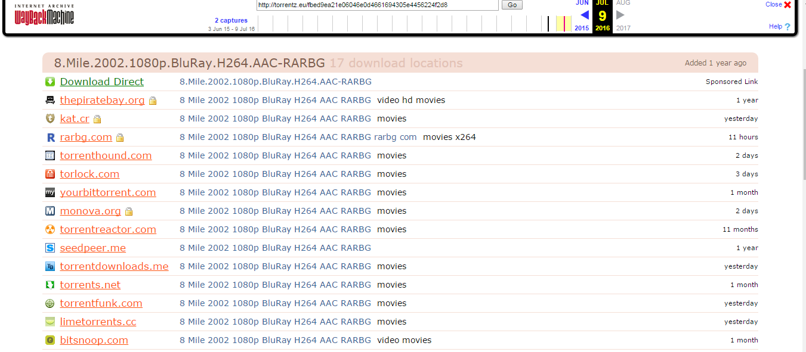Screen dimensions: 806x352
Task: Click the green Download Direct arrow icon
Action: [x=50, y=82]
